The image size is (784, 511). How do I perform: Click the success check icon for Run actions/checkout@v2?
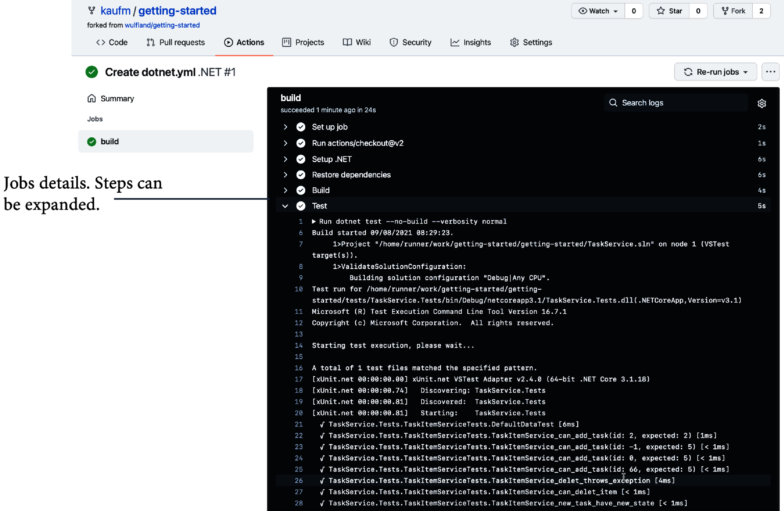pyautogui.click(x=300, y=143)
